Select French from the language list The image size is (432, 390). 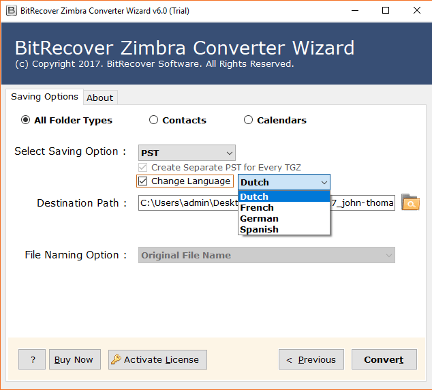284,207
